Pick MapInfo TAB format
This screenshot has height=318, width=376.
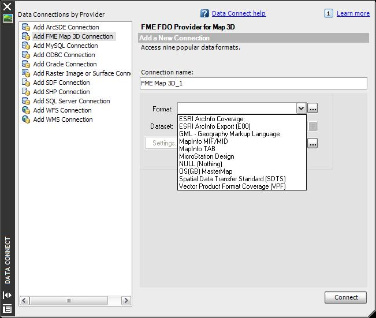241,149
